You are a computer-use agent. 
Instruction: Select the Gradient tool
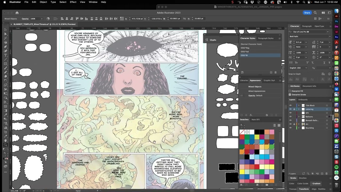tap(5, 110)
